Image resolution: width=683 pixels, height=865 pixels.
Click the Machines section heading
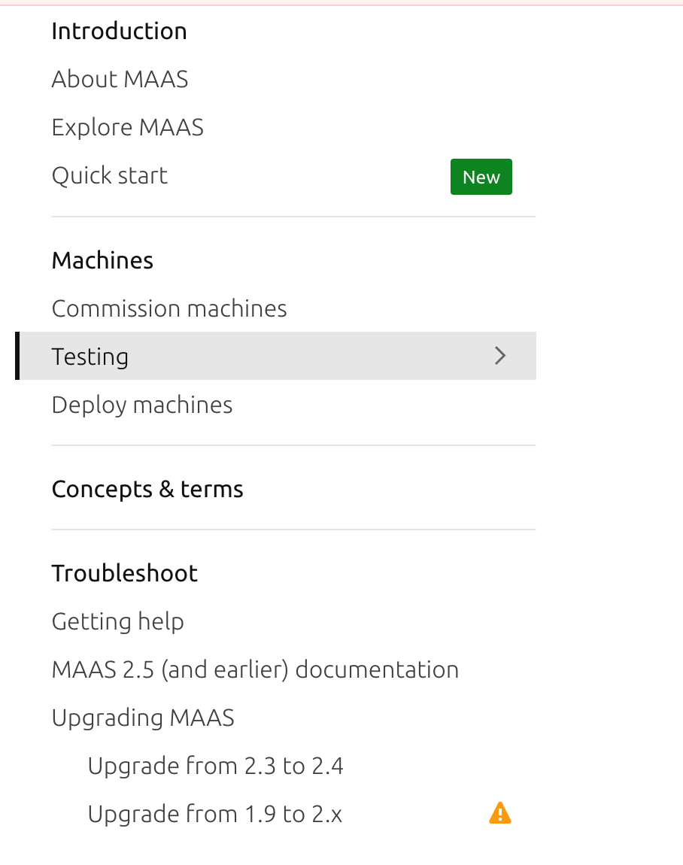(102, 260)
